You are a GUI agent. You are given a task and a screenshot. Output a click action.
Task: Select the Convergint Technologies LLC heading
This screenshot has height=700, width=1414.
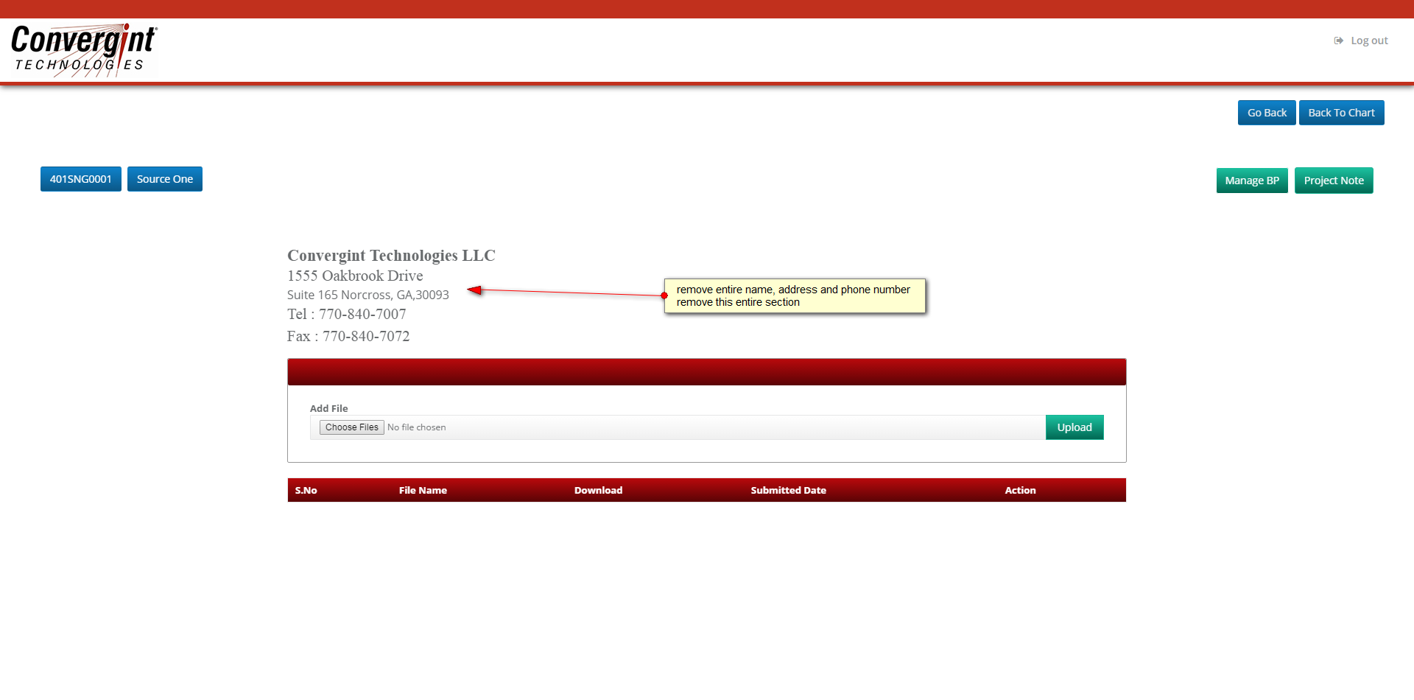tap(391, 256)
